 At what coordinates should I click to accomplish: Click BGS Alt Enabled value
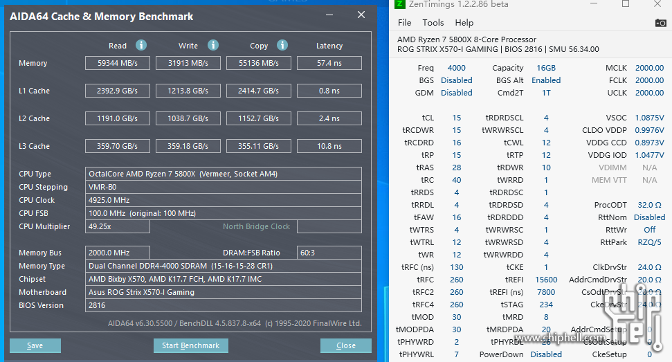(x=546, y=80)
